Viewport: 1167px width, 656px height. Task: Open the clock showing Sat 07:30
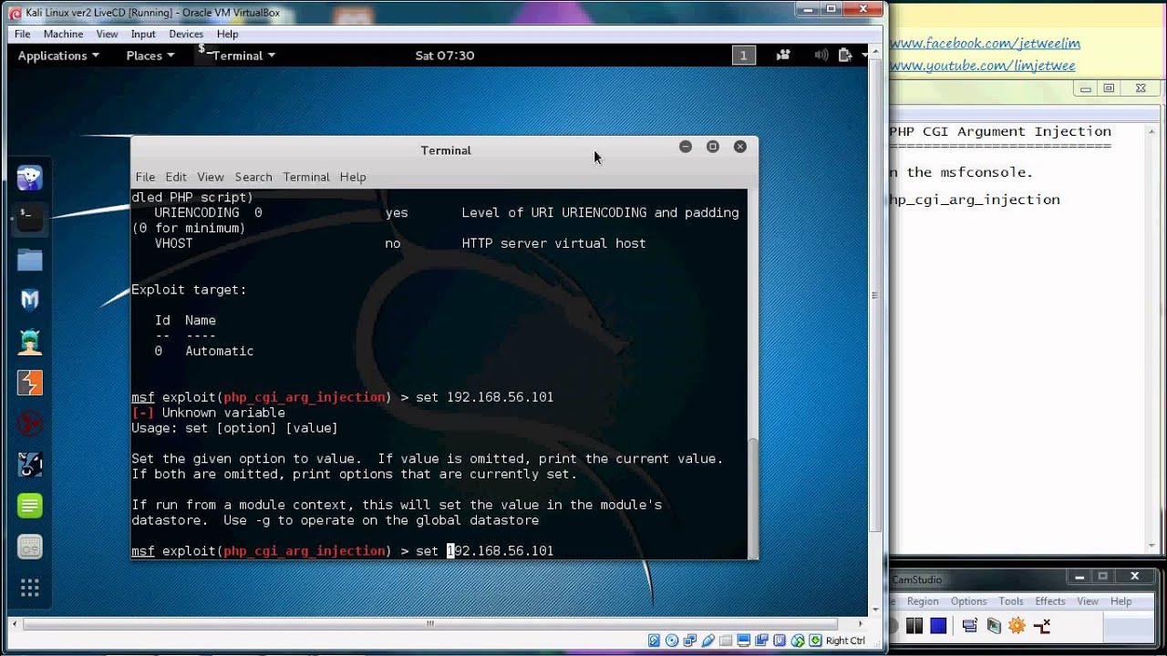click(x=445, y=56)
